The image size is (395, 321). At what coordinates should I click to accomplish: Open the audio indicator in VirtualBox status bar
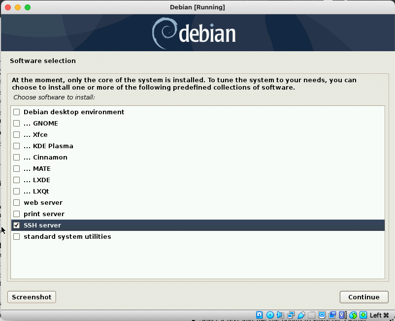[280, 315]
